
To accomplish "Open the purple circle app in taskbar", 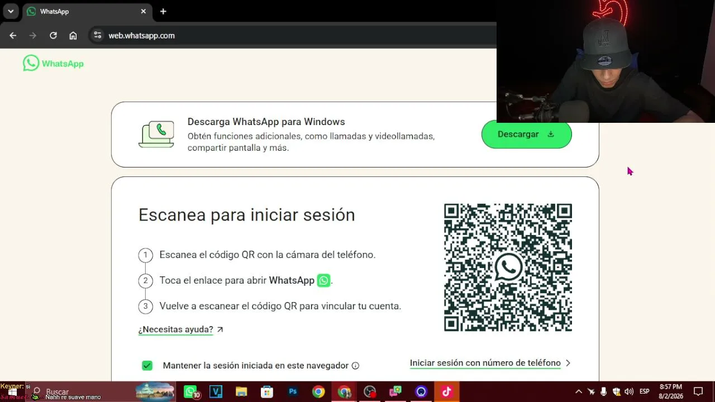I will click(421, 392).
